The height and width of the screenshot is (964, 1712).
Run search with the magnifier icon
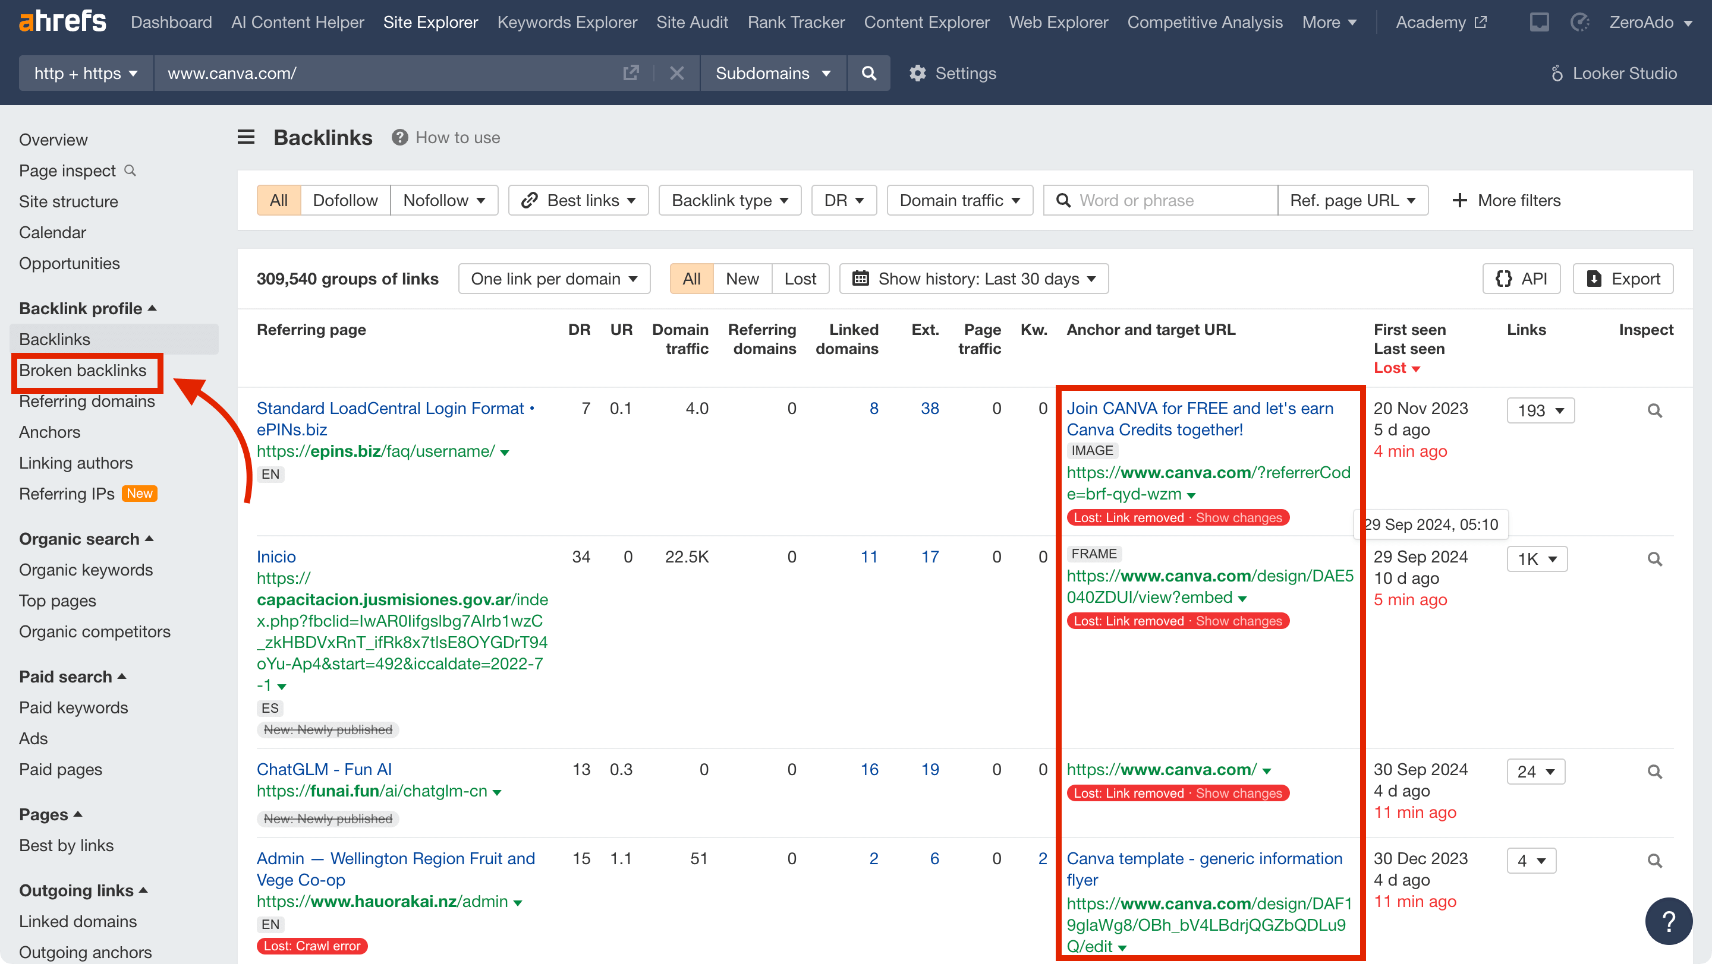point(868,73)
